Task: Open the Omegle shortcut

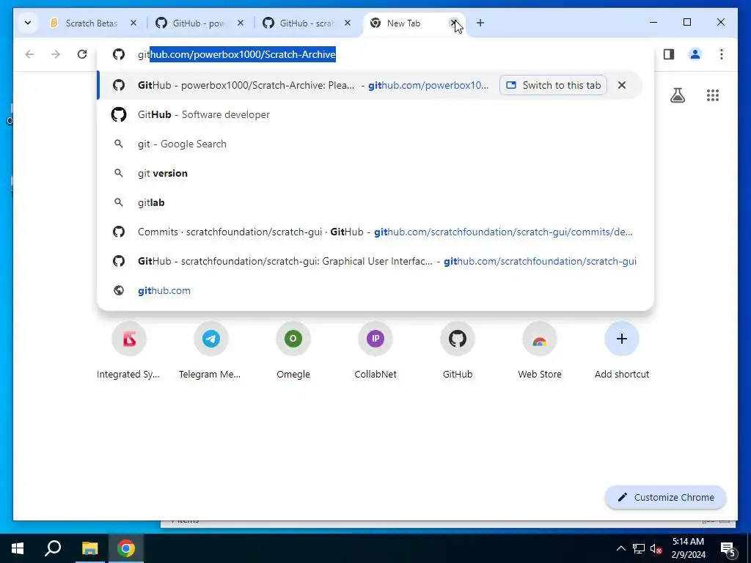Action: point(293,351)
